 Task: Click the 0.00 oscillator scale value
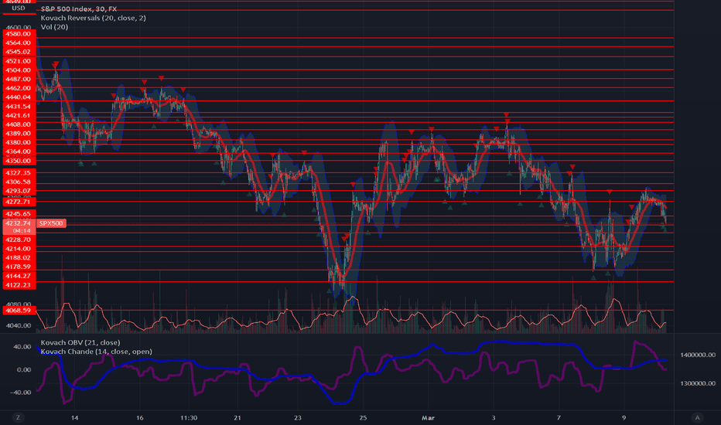coord(24,369)
